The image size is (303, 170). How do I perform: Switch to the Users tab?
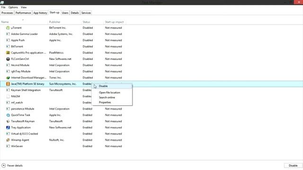click(x=65, y=13)
